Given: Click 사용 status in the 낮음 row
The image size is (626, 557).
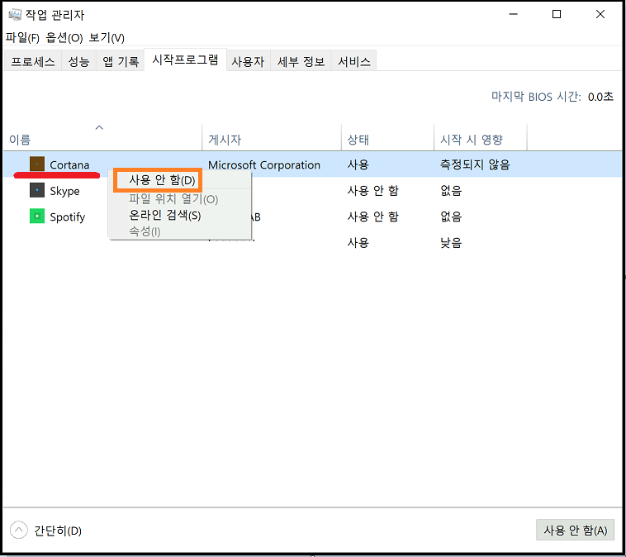Looking at the screenshot, I should [358, 242].
